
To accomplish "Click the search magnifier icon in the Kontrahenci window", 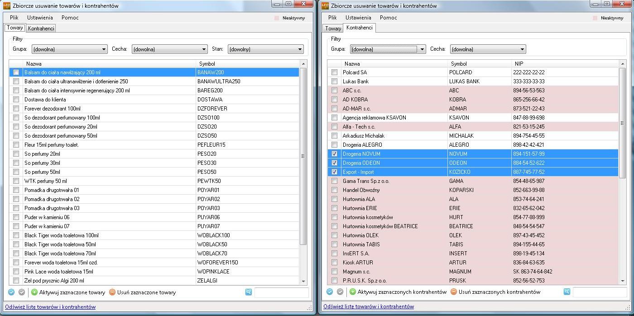I will coord(567,292).
